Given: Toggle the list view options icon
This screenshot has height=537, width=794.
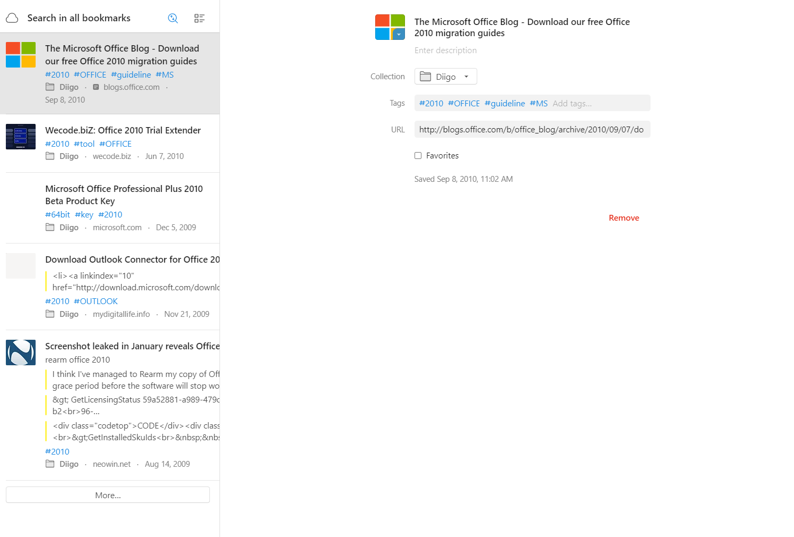Looking at the screenshot, I should coord(199,18).
